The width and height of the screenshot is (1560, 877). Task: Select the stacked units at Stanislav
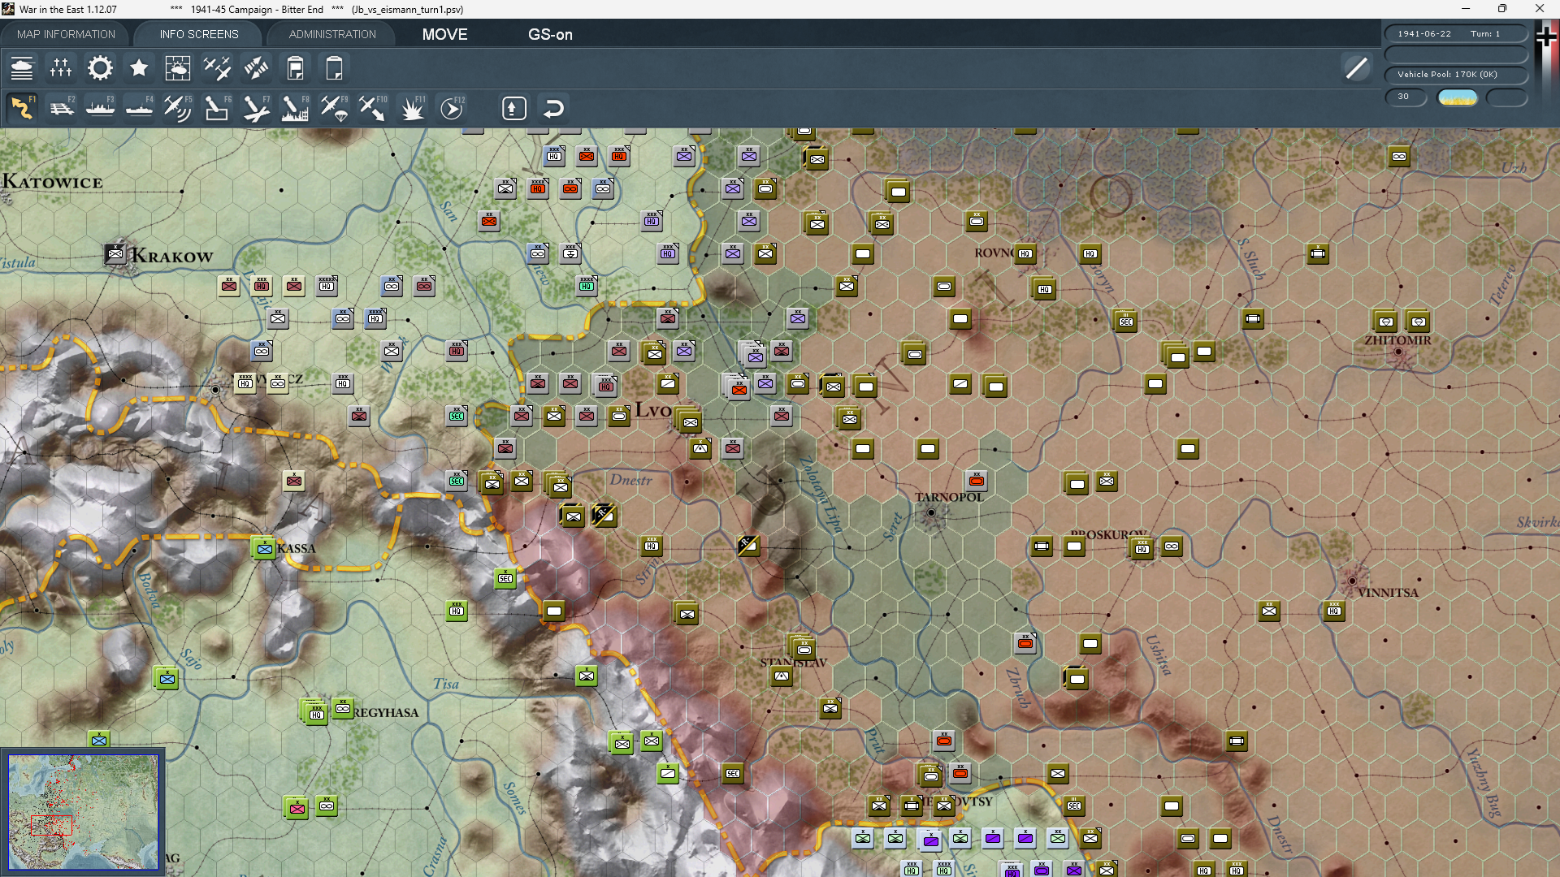(803, 647)
